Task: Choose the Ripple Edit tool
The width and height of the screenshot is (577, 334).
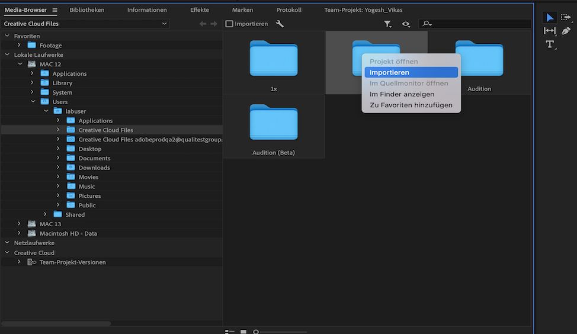Action: [549, 31]
